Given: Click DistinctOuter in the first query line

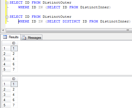Looking at the screenshot, I should (57, 2).
